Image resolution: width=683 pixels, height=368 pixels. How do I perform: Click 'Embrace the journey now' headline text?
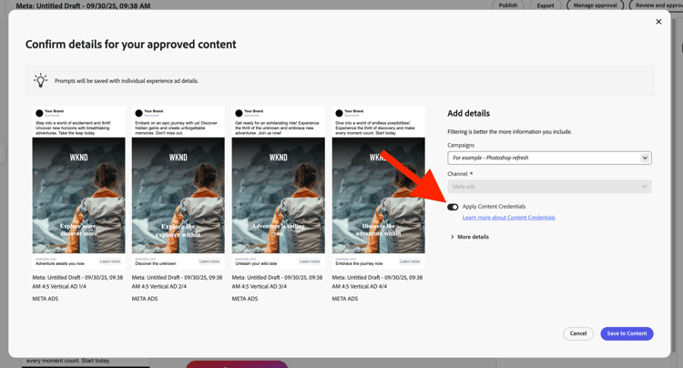359,263
